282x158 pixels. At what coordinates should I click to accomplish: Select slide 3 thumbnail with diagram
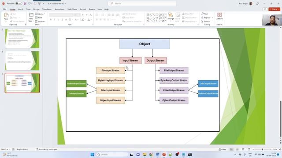[22, 83]
